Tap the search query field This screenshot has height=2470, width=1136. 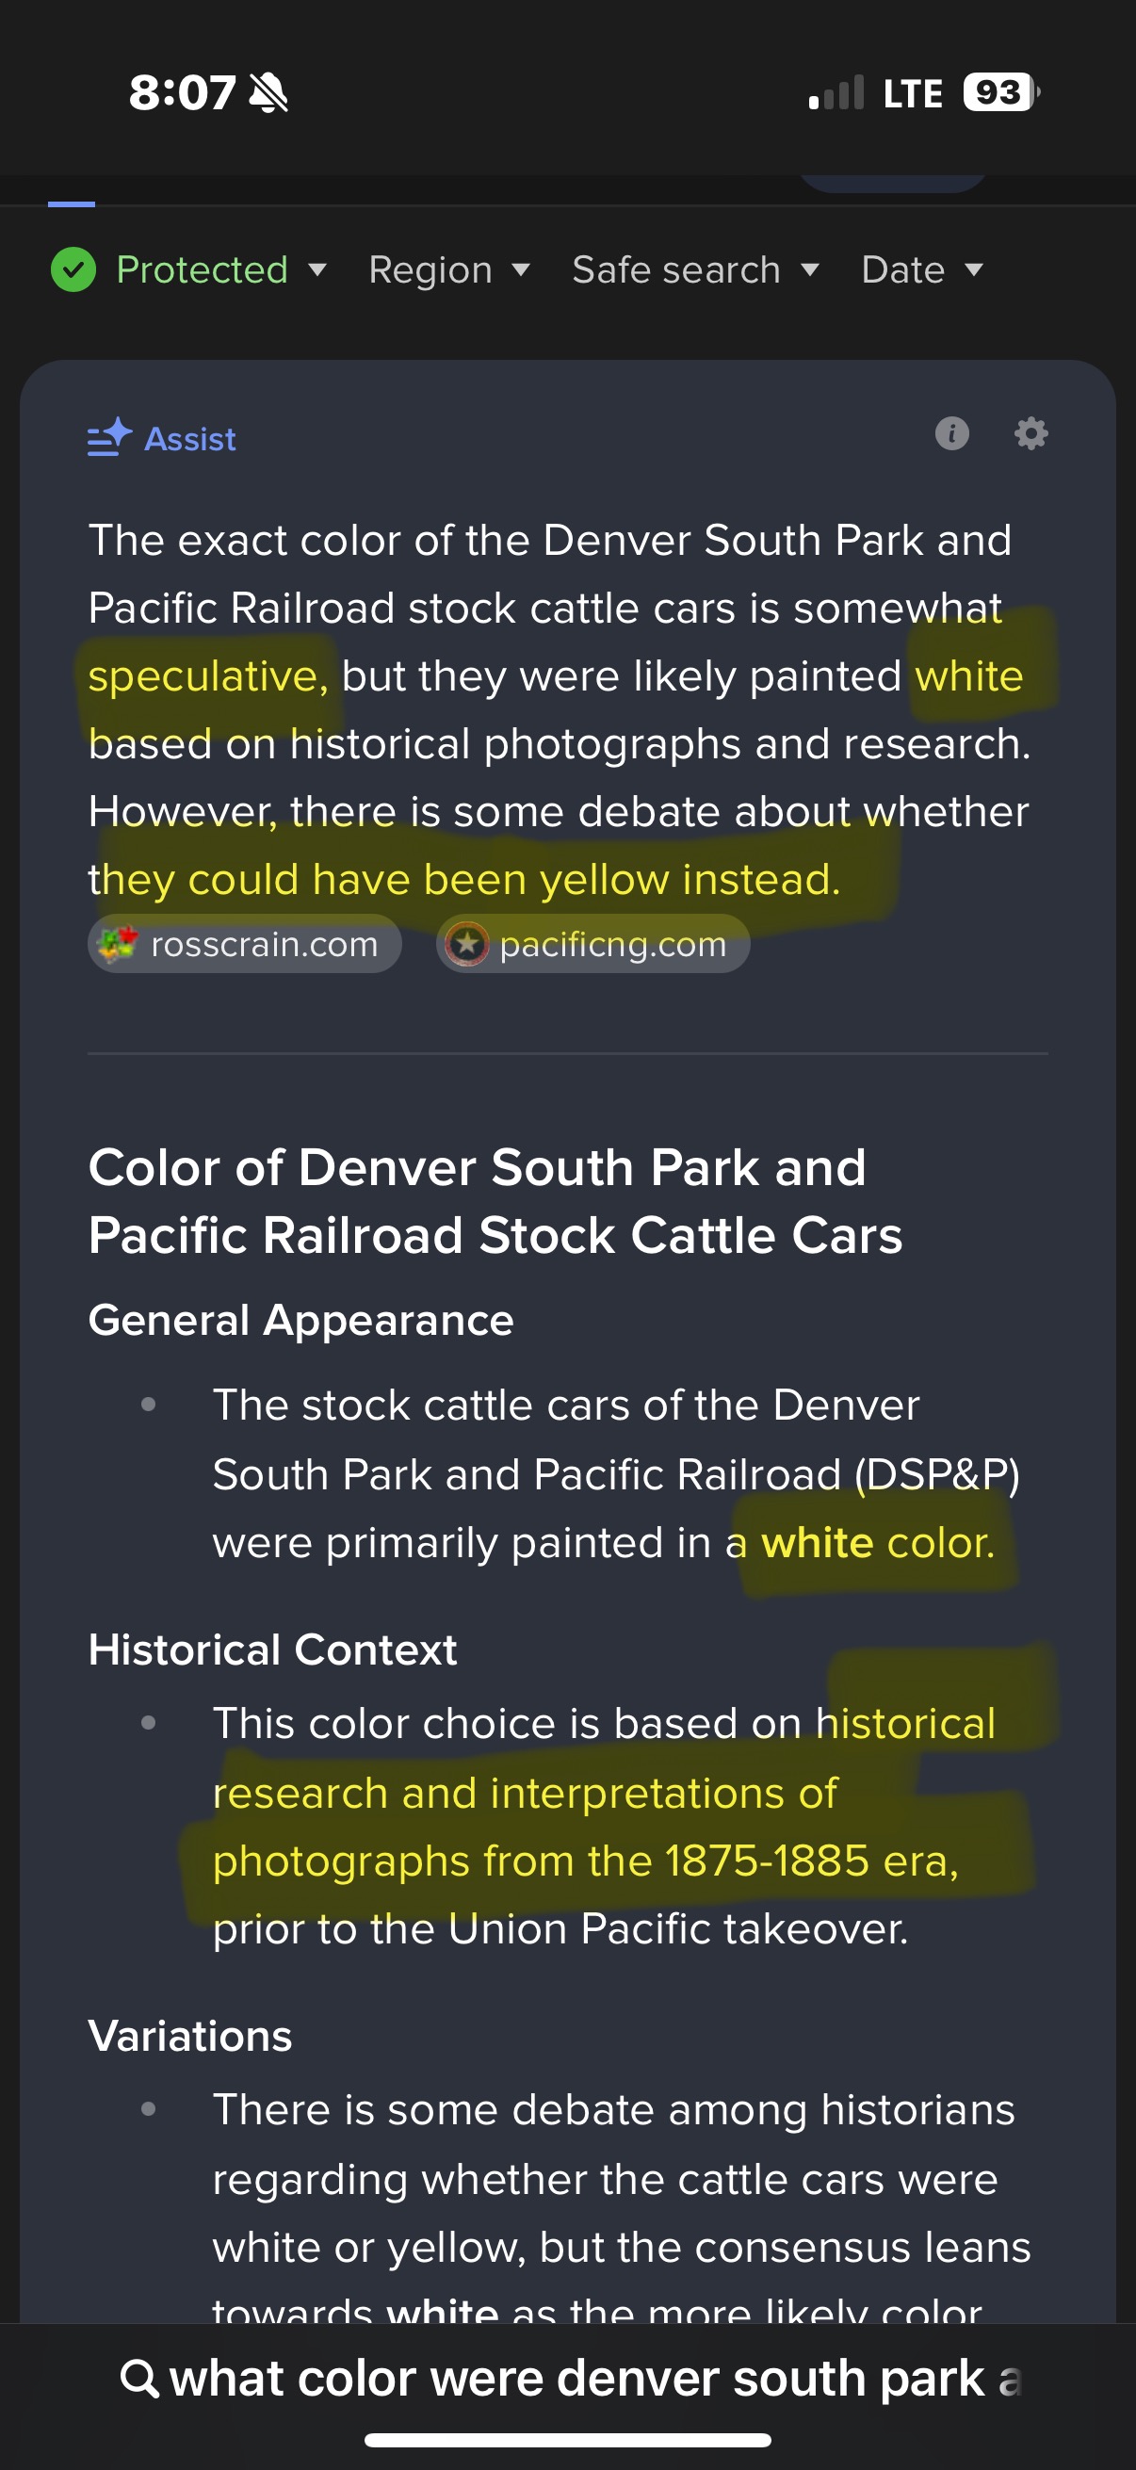click(594, 2379)
